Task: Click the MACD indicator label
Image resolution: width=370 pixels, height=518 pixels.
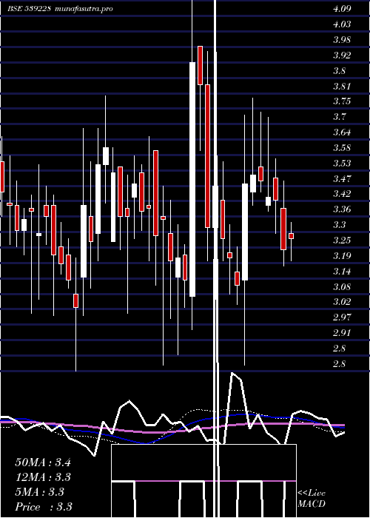Action: [x=312, y=504]
